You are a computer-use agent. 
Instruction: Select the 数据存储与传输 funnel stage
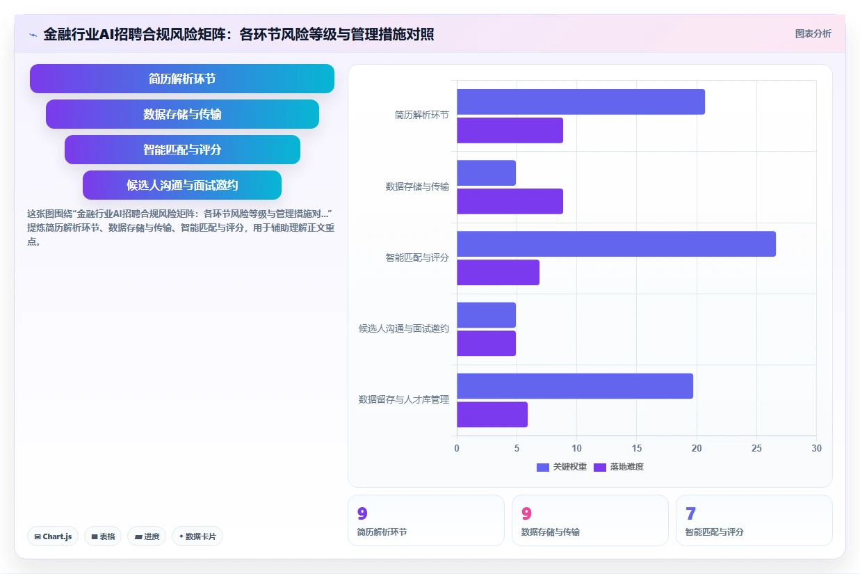(182, 114)
